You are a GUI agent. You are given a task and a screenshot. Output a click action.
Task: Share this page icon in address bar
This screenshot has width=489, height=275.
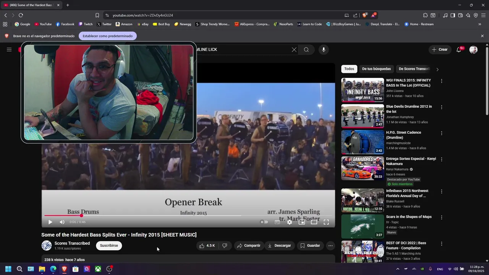355,15
